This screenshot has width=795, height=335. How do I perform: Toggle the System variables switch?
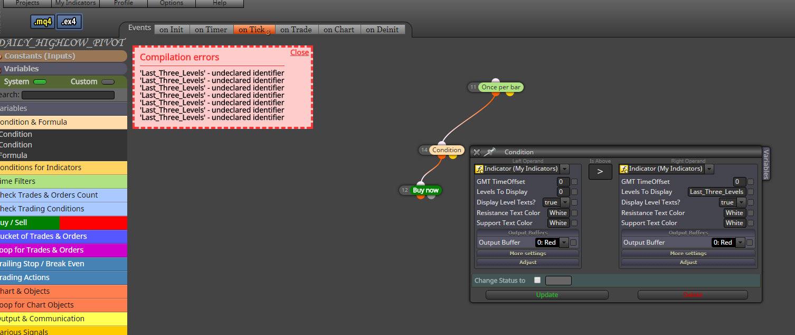[40, 82]
